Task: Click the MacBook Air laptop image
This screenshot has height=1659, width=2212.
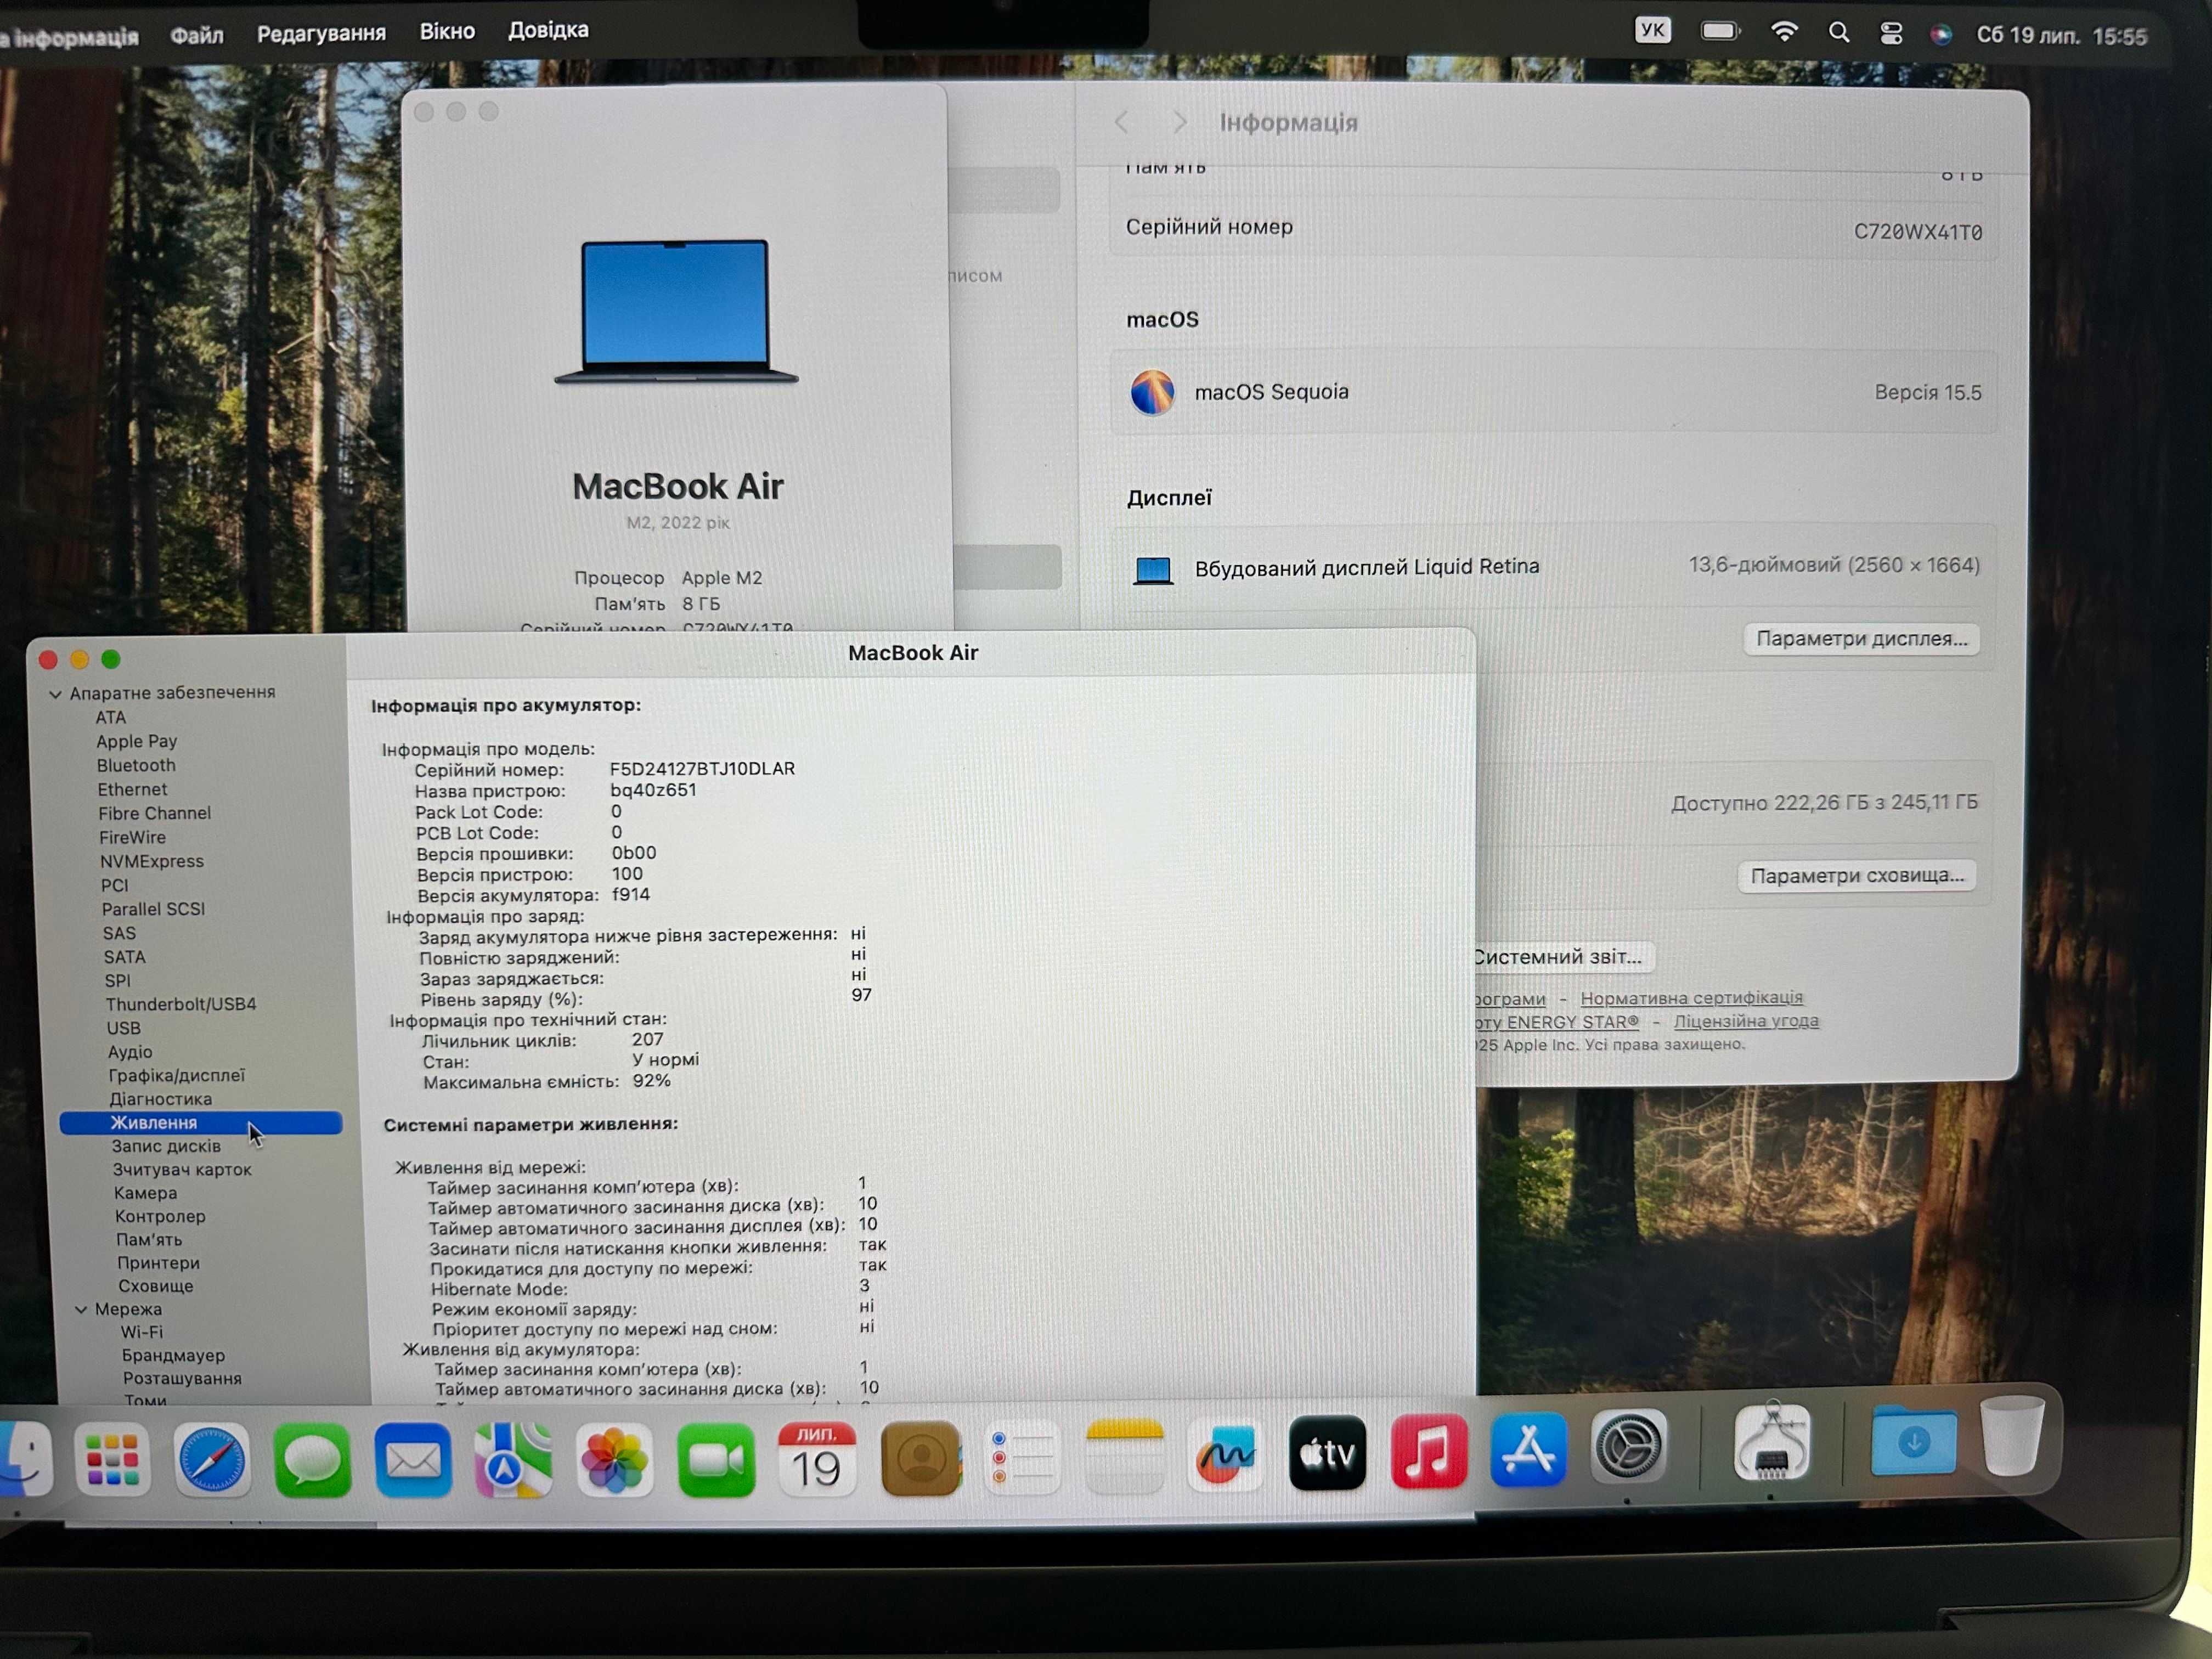Action: pos(676,312)
